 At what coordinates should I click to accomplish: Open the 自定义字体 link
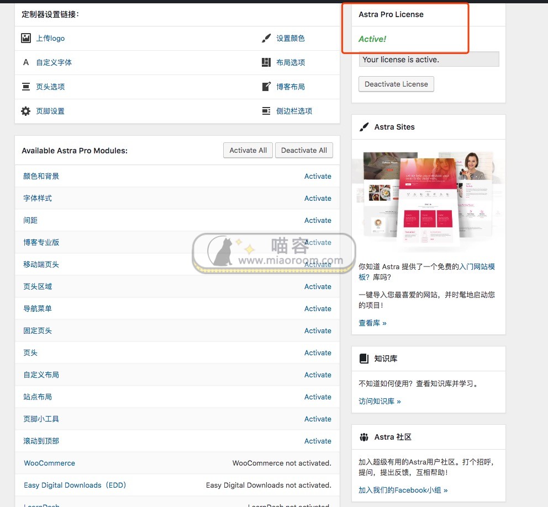(54, 62)
